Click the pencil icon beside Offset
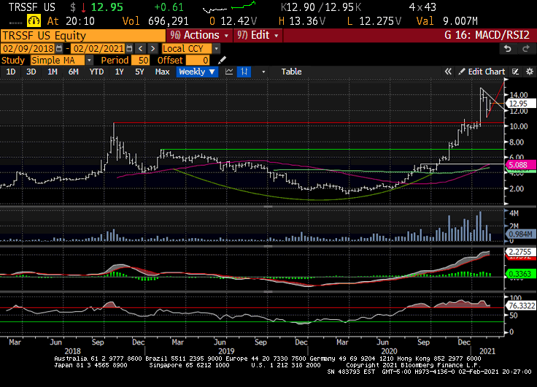 coord(222,61)
